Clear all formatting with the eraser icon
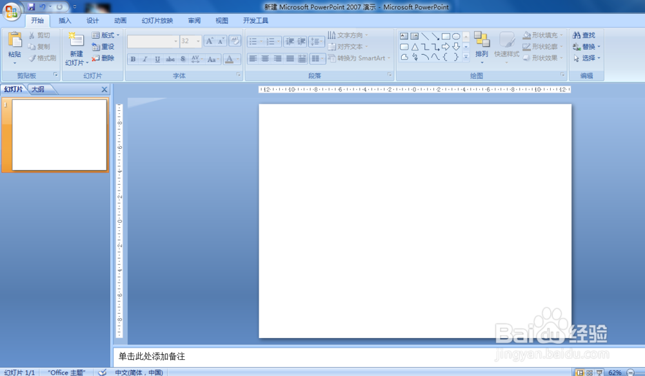645x376 pixels. [235, 41]
